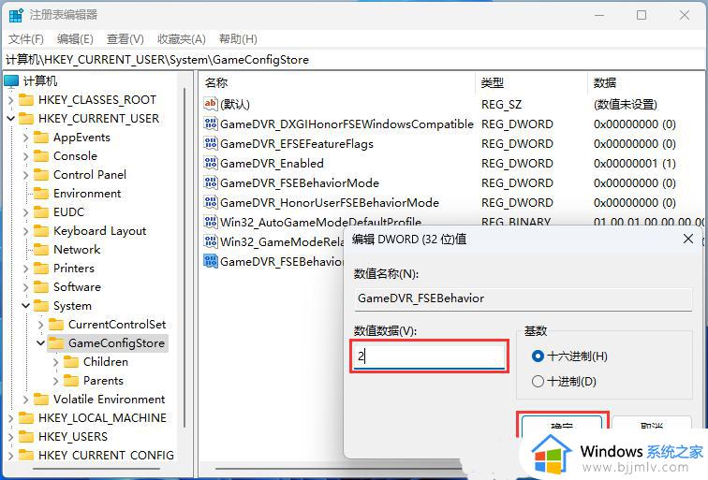Select HKEY_CURRENT_CONFIG in the tree
This screenshot has width=708, height=480.
(x=106, y=455)
